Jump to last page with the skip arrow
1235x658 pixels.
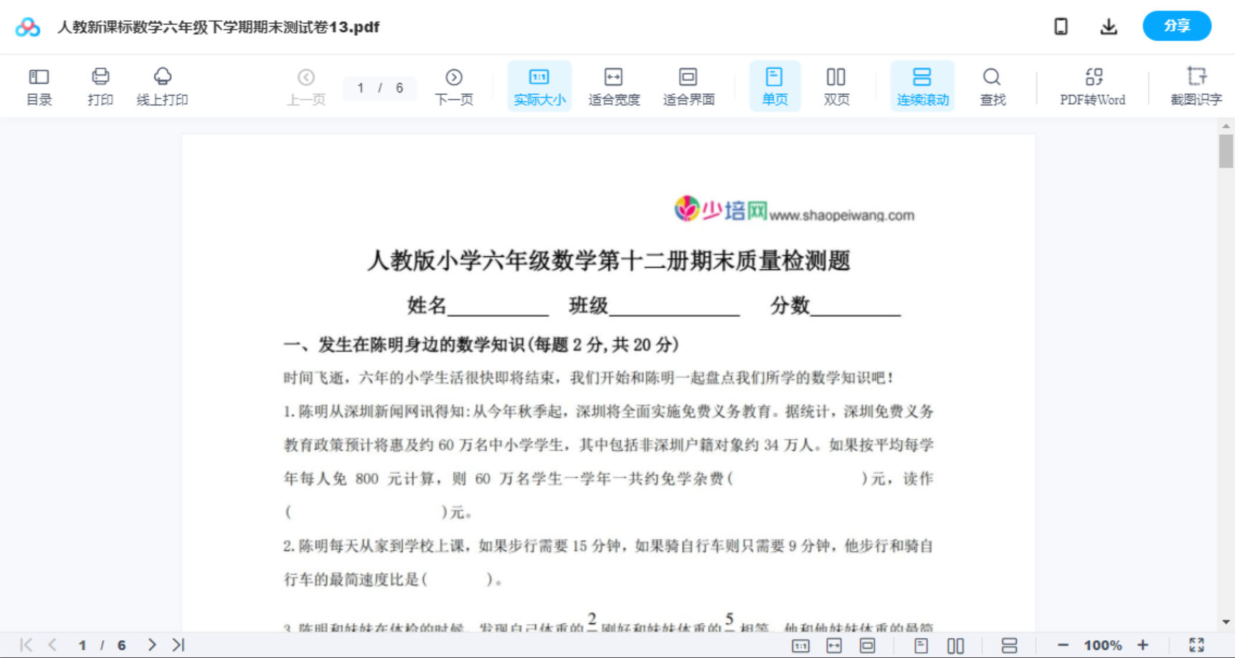pyautogui.click(x=177, y=644)
